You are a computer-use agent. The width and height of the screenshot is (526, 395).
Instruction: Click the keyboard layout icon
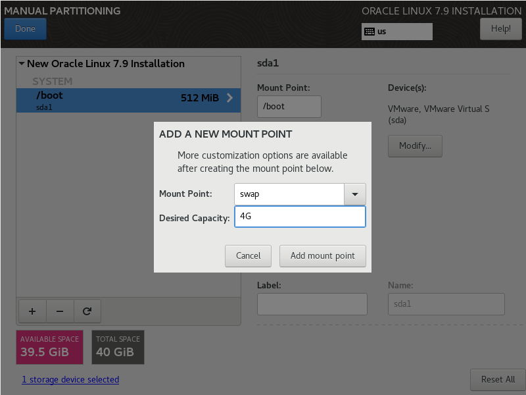point(370,32)
